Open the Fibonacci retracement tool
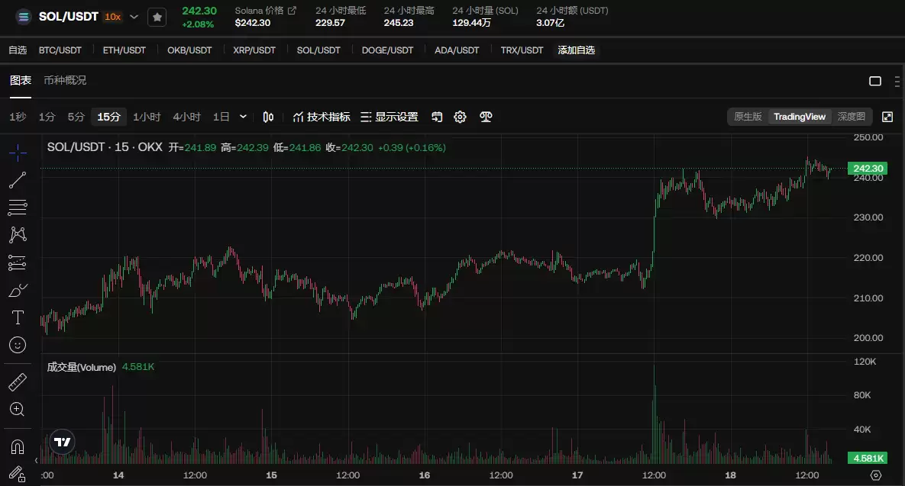This screenshot has height=486, width=905. coord(17,208)
